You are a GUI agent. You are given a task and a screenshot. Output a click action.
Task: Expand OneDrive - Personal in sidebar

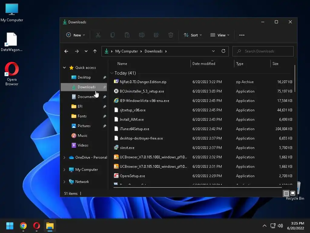(64, 157)
